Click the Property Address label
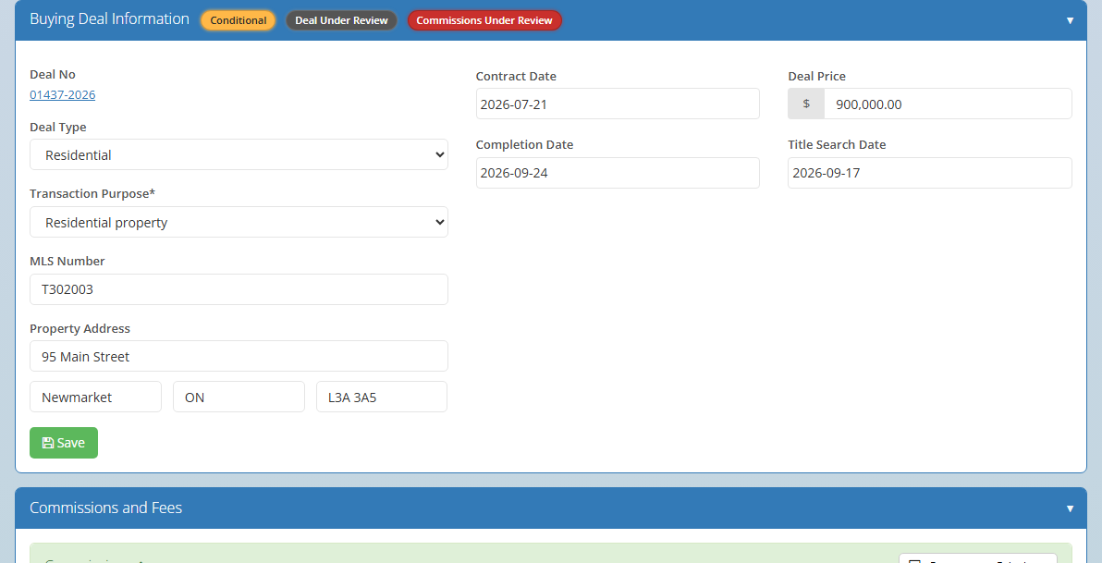This screenshot has width=1102, height=563. [x=80, y=329]
